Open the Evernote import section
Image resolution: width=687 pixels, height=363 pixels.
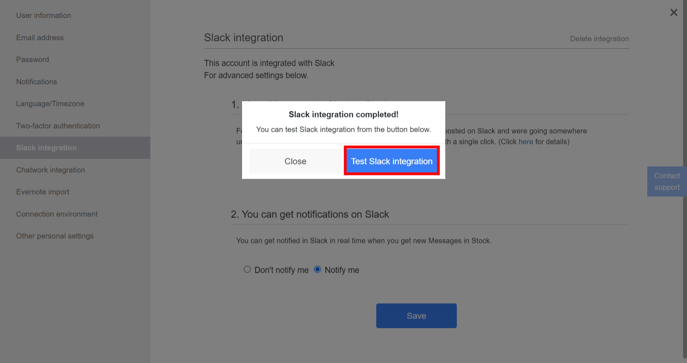pyautogui.click(x=43, y=192)
